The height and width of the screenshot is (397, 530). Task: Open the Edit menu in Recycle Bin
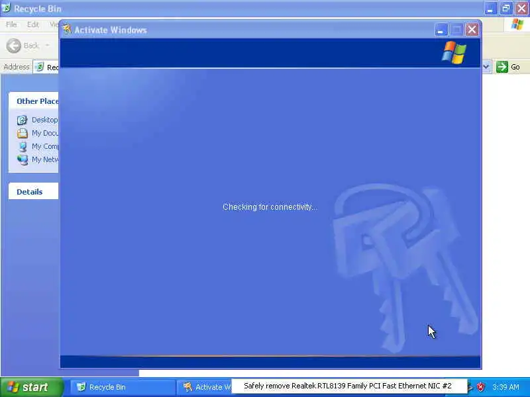coord(32,24)
